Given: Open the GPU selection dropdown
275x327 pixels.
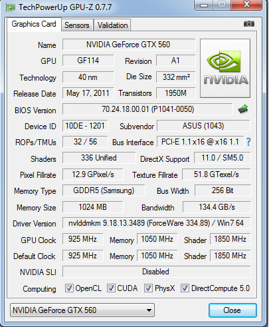Looking at the screenshot, I should (x=82, y=310).
